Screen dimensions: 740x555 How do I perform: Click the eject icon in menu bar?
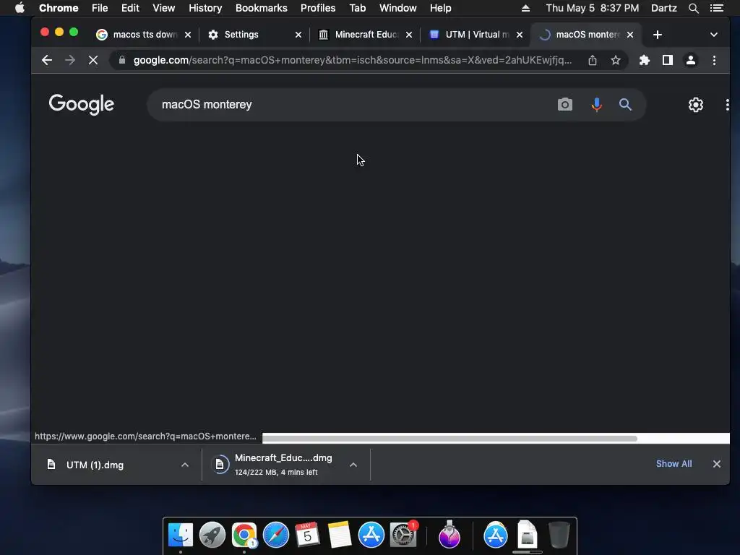click(x=525, y=8)
